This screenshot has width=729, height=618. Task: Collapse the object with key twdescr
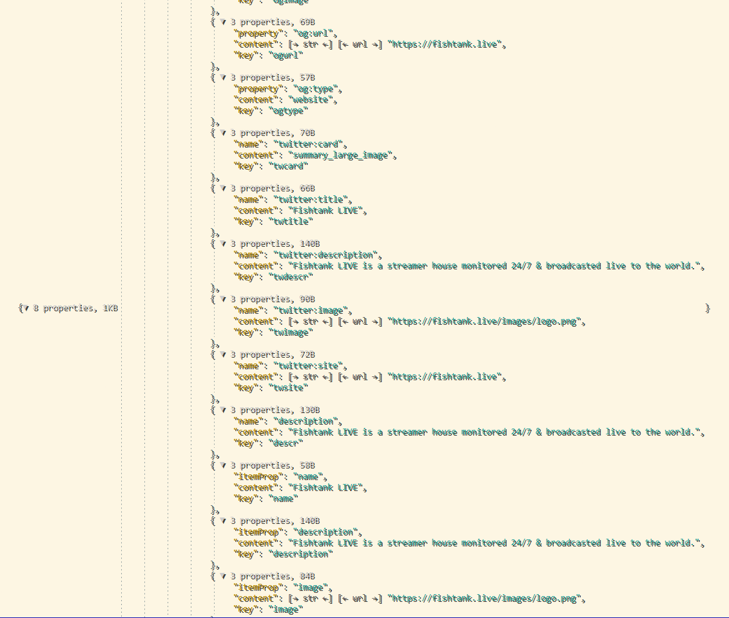[223, 244]
